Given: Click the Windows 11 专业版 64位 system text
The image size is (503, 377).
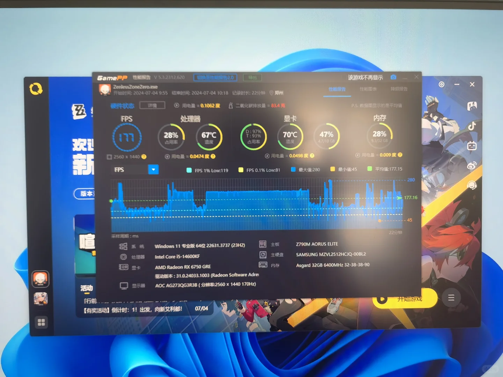Looking at the screenshot, I should [200, 246].
